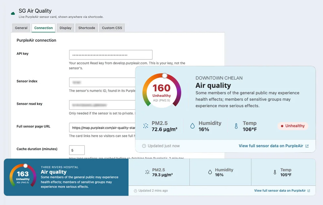
Task: Open View full sensor data link in Three Rivers card
Action: click(x=280, y=190)
